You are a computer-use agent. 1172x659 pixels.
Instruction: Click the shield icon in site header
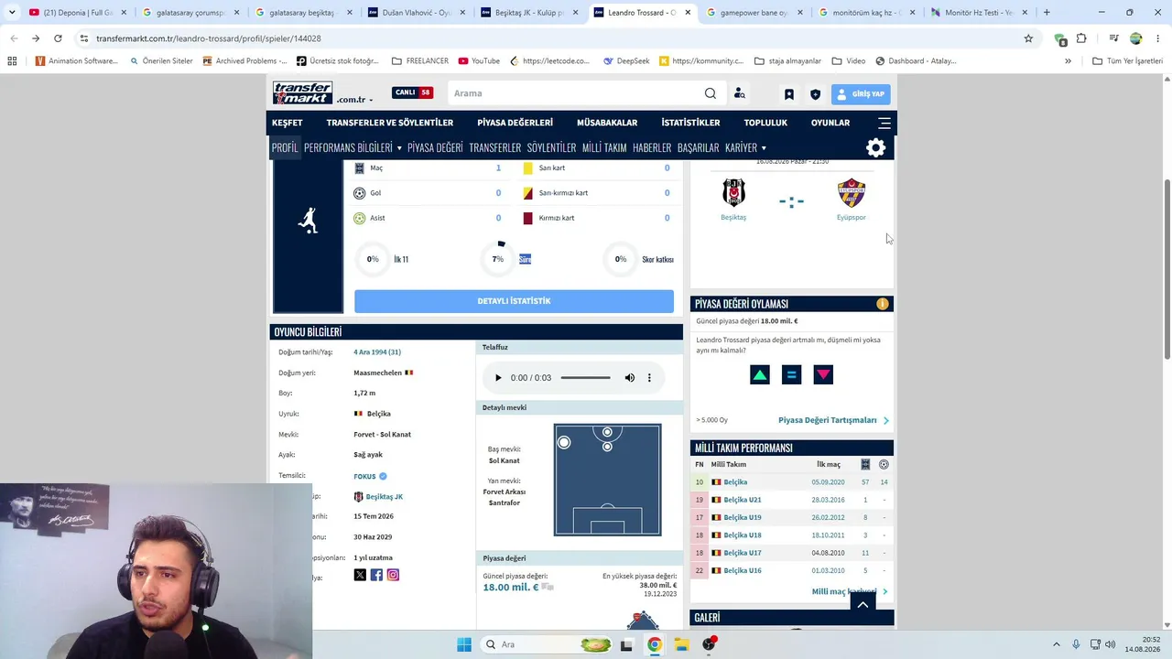[815, 94]
